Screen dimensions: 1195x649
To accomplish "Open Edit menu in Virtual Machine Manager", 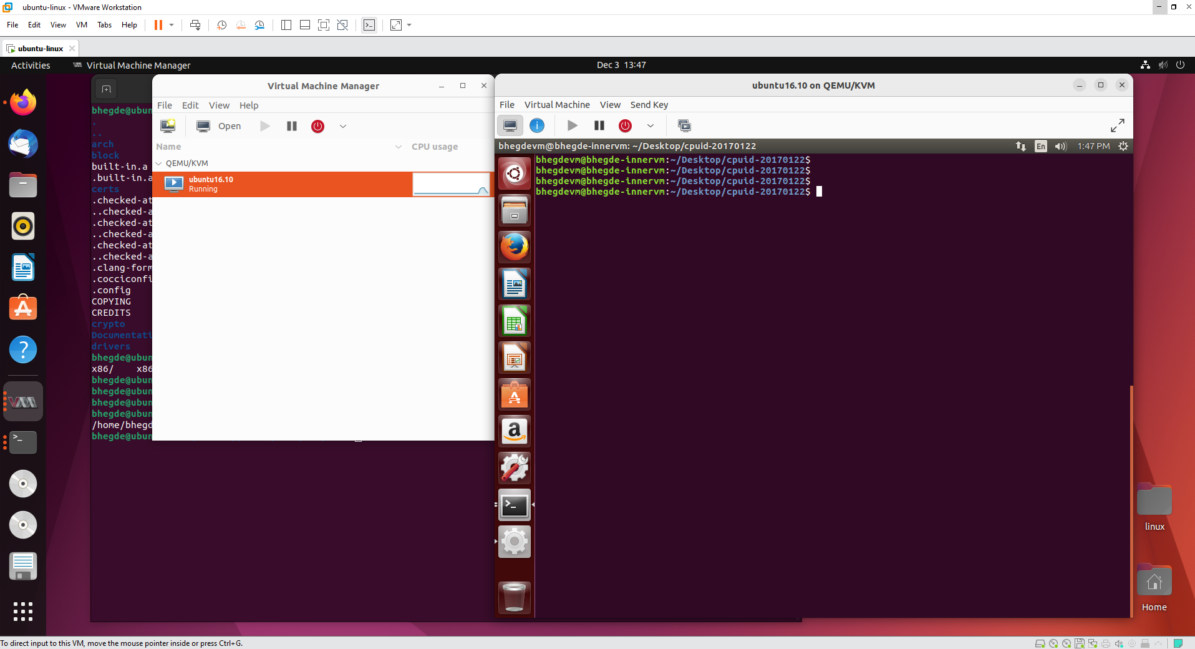I will tap(190, 105).
